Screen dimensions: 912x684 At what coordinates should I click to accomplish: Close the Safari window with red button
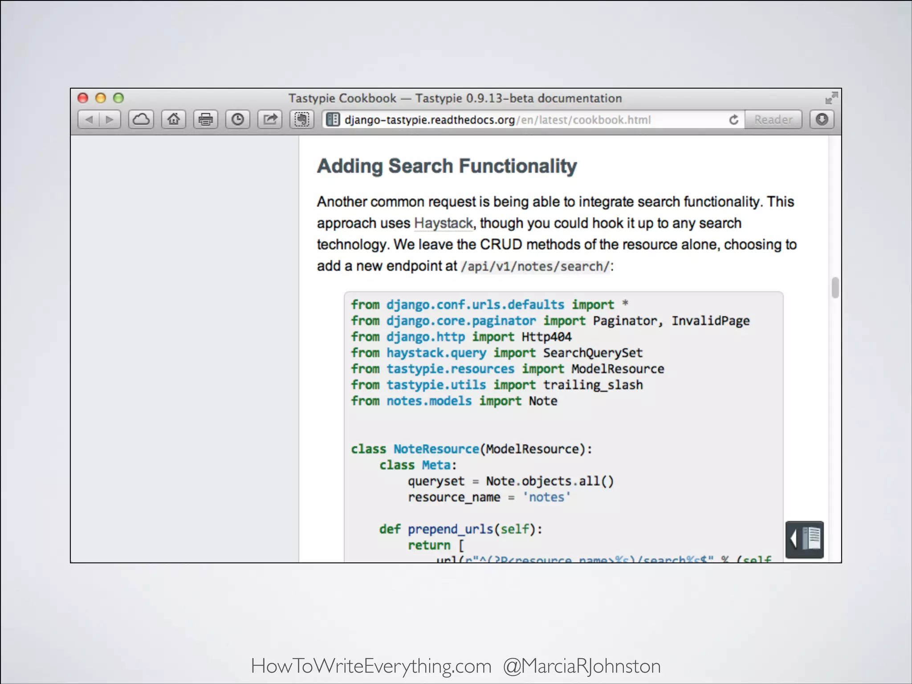[x=83, y=98]
